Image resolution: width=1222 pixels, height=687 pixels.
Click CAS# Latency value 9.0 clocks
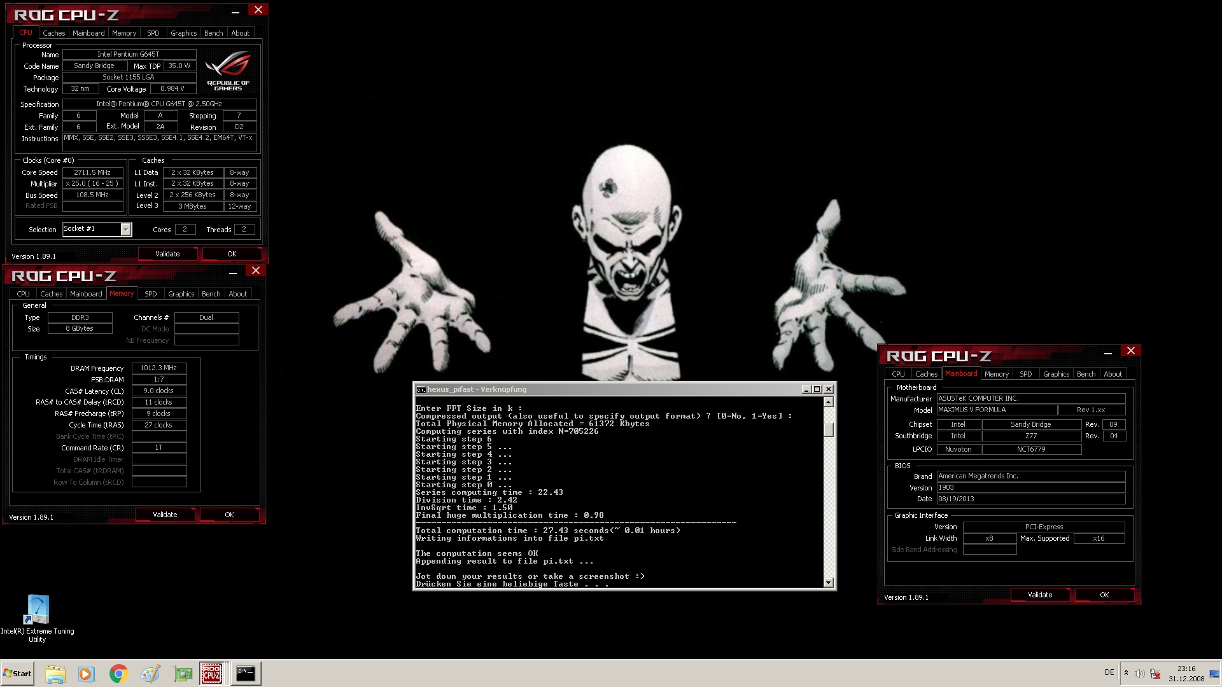point(159,391)
